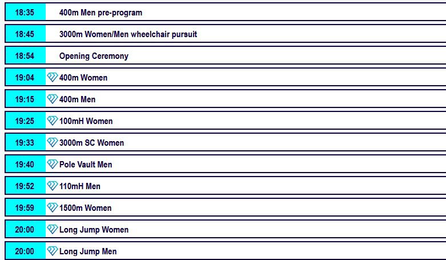Open the Long Jump Women event
The width and height of the screenshot is (446, 260).
click(94, 230)
